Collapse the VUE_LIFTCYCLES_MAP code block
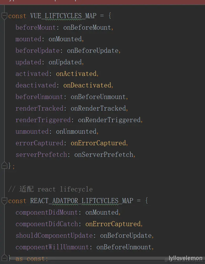Image resolution: width=205 pixels, height=264 pixels. tap(4, 16)
